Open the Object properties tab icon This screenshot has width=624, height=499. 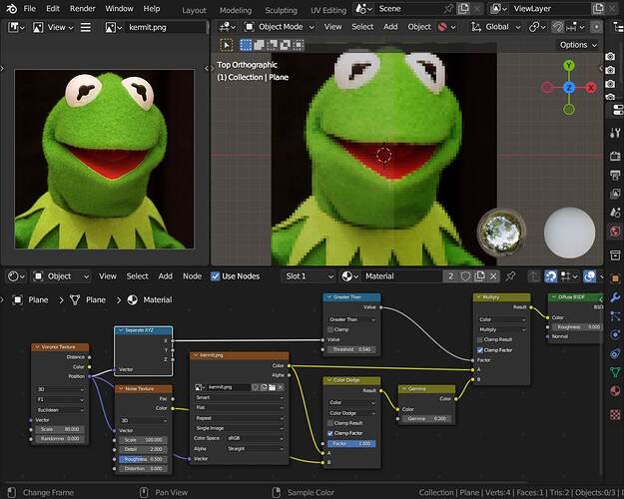click(x=615, y=278)
